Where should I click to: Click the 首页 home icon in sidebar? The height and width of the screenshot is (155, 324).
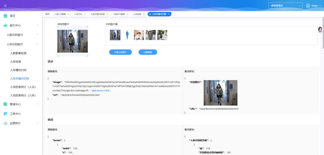click(5, 16)
